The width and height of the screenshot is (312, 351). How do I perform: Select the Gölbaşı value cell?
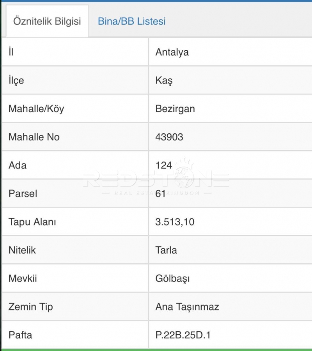pyautogui.click(x=172, y=278)
